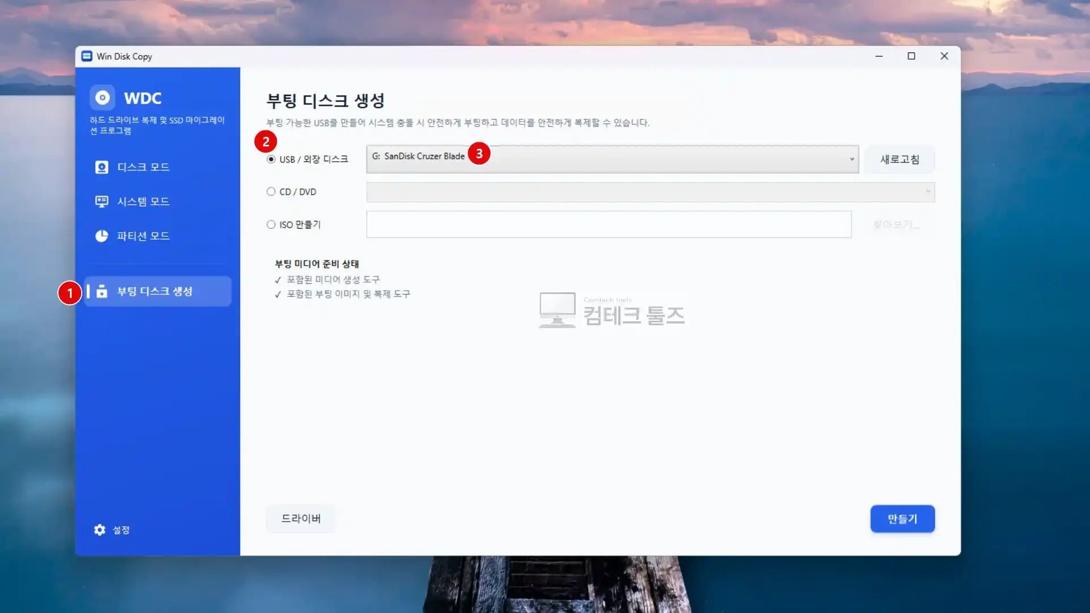1090x613 pixels.
Task: Click the boot disk creation (부팅 디스크 생성) icon
Action: [x=102, y=291]
